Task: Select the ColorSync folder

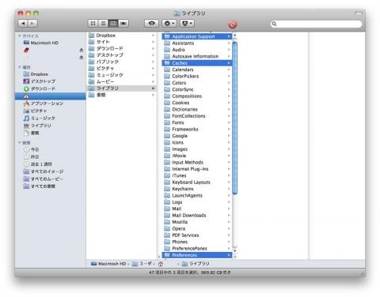Action: 197,89
